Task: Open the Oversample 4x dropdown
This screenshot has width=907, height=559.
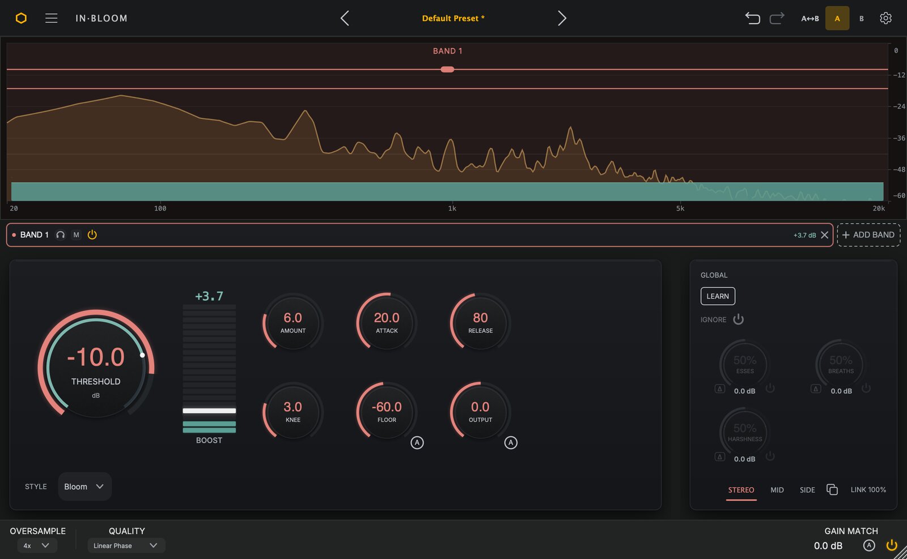Action: point(37,545)
